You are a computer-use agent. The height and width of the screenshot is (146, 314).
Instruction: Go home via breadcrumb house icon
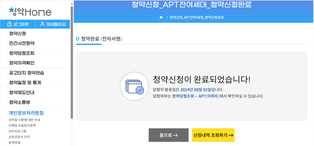161,17
